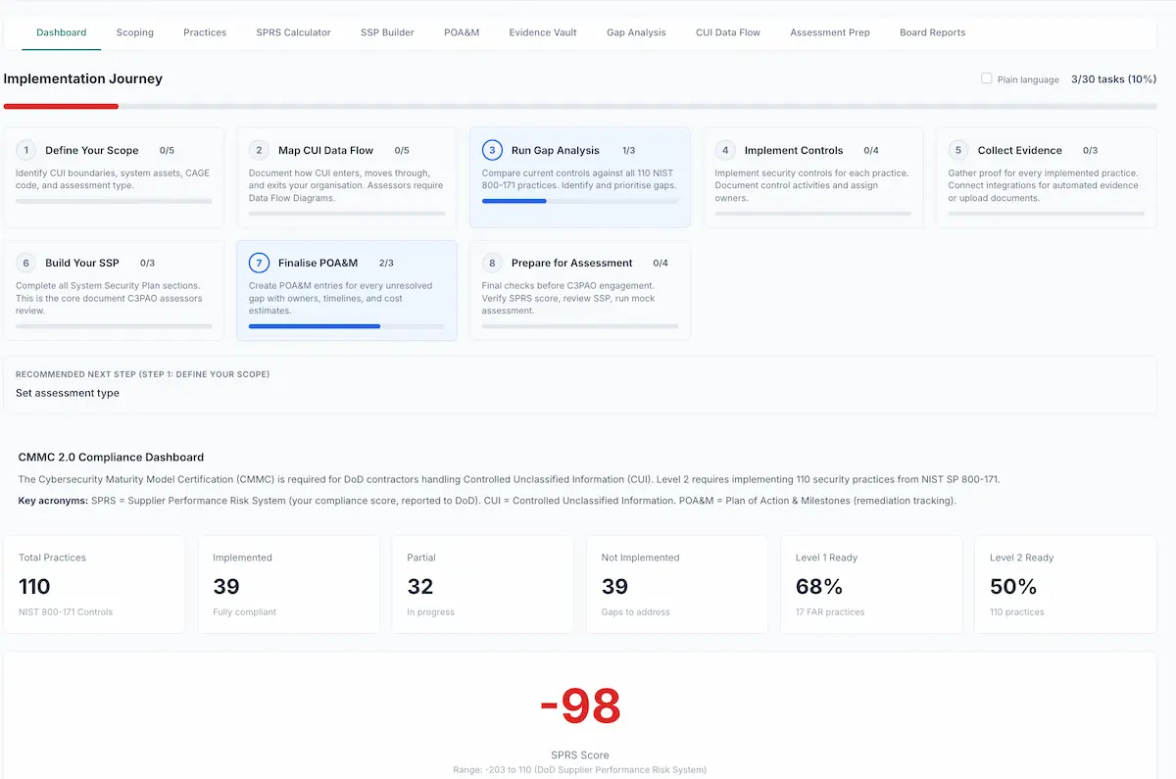Click the Collect Evidence step number icon
Viewport: 1176px width, 779px height.
click(957, 150)
